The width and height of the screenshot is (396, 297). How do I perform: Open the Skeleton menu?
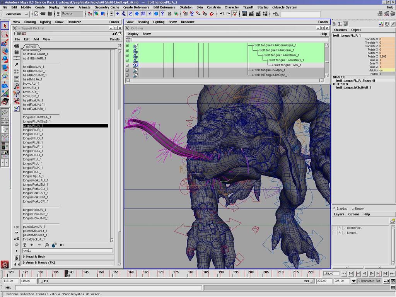(x=186, y=7)
